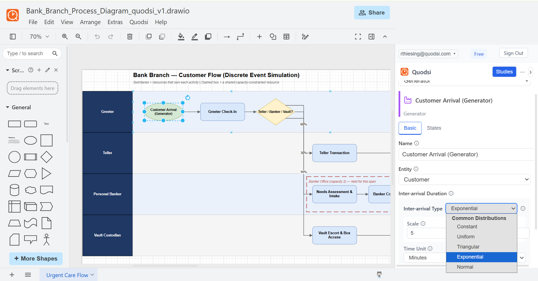Edit the Scratchpad with pencil icon
This screenshot has width=538, height=281.
[48, 70]
